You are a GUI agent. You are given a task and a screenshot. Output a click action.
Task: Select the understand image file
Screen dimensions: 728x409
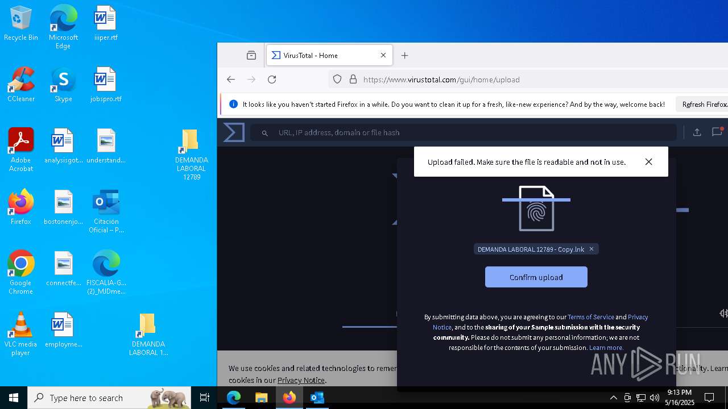click(x=106, y=146)
